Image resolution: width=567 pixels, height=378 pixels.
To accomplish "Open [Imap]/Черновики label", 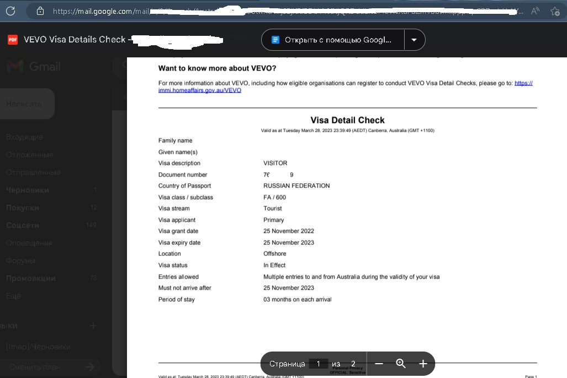I will pos(38,347).
